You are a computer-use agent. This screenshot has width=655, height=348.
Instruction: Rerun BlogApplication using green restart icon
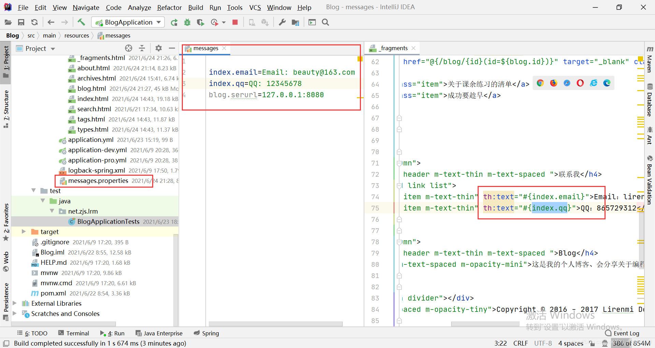pos(174,22)
